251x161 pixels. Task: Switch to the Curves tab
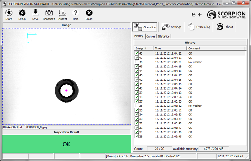(x=151, y=36)
